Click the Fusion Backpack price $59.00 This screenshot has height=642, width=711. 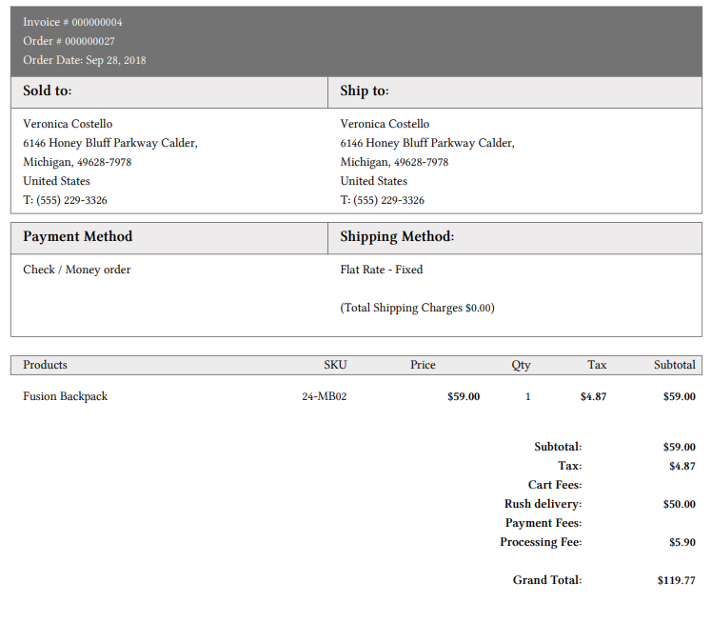pyautogui.click(x=464, y=396)
